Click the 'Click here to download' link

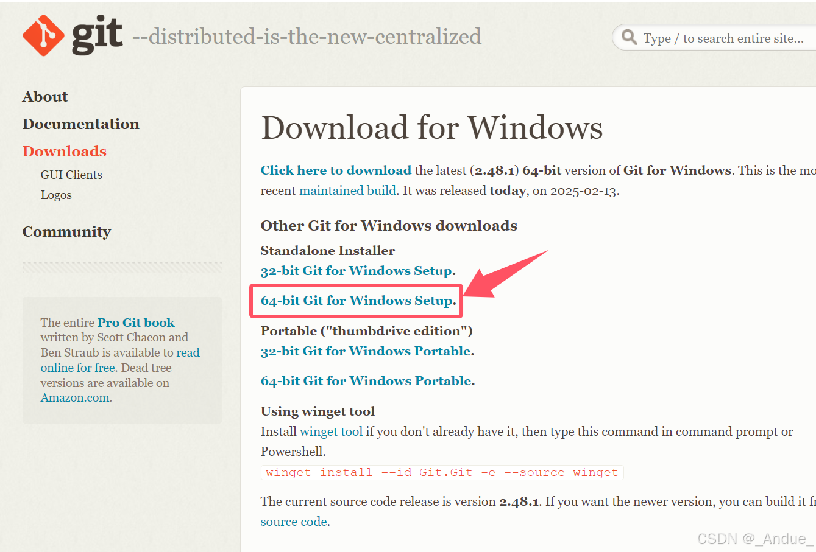coord(336,170)
